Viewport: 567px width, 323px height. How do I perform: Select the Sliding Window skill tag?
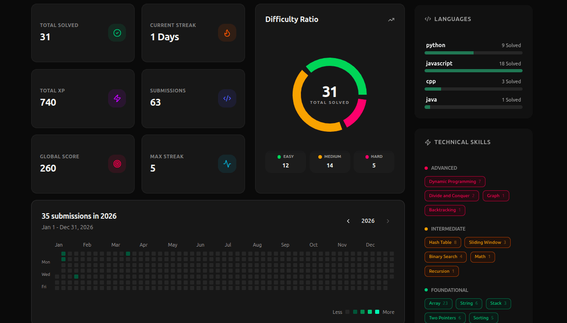click(487, 242)
